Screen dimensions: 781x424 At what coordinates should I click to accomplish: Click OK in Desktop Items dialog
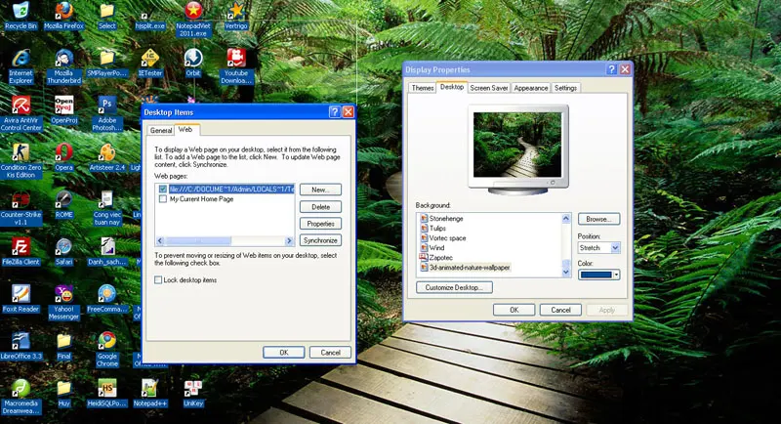point(283,353)
